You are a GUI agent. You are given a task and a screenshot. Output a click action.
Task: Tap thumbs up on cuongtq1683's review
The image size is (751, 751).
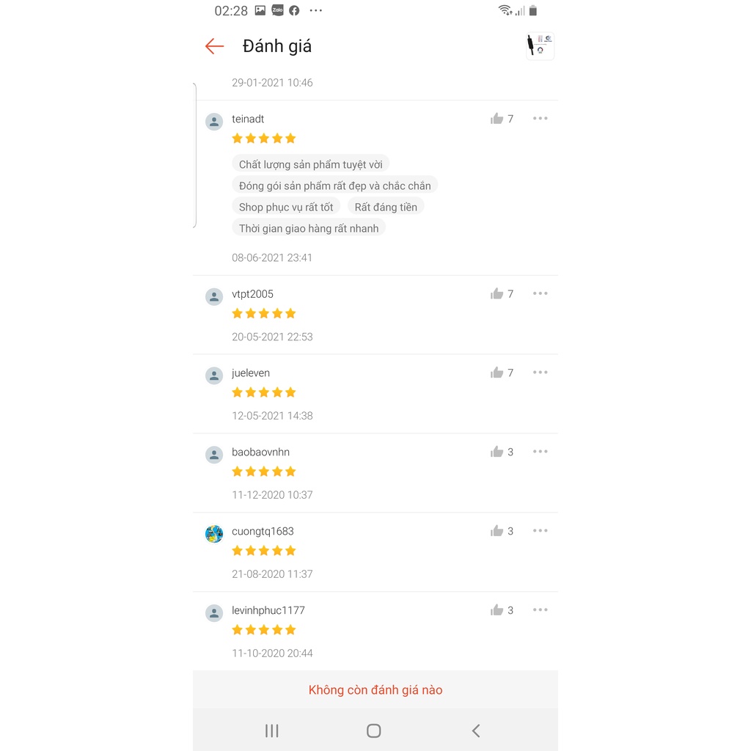click(497, 531)
